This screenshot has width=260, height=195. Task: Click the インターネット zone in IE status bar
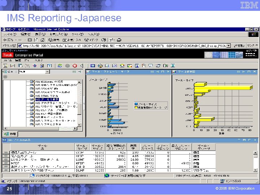point(231,181)
